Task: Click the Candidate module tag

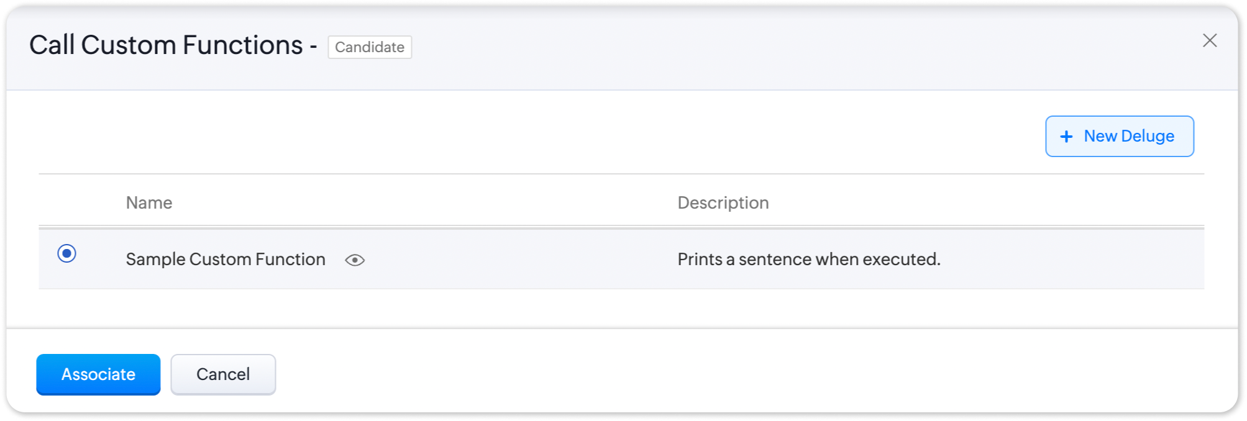Action: tap(370, 47)
